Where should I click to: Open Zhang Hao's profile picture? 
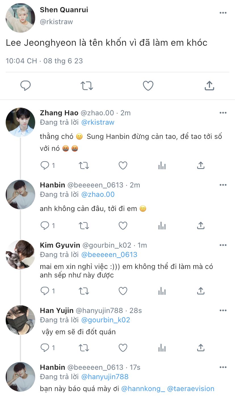[20, 122]
